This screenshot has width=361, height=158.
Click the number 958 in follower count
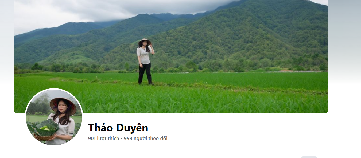click(128, 139)
